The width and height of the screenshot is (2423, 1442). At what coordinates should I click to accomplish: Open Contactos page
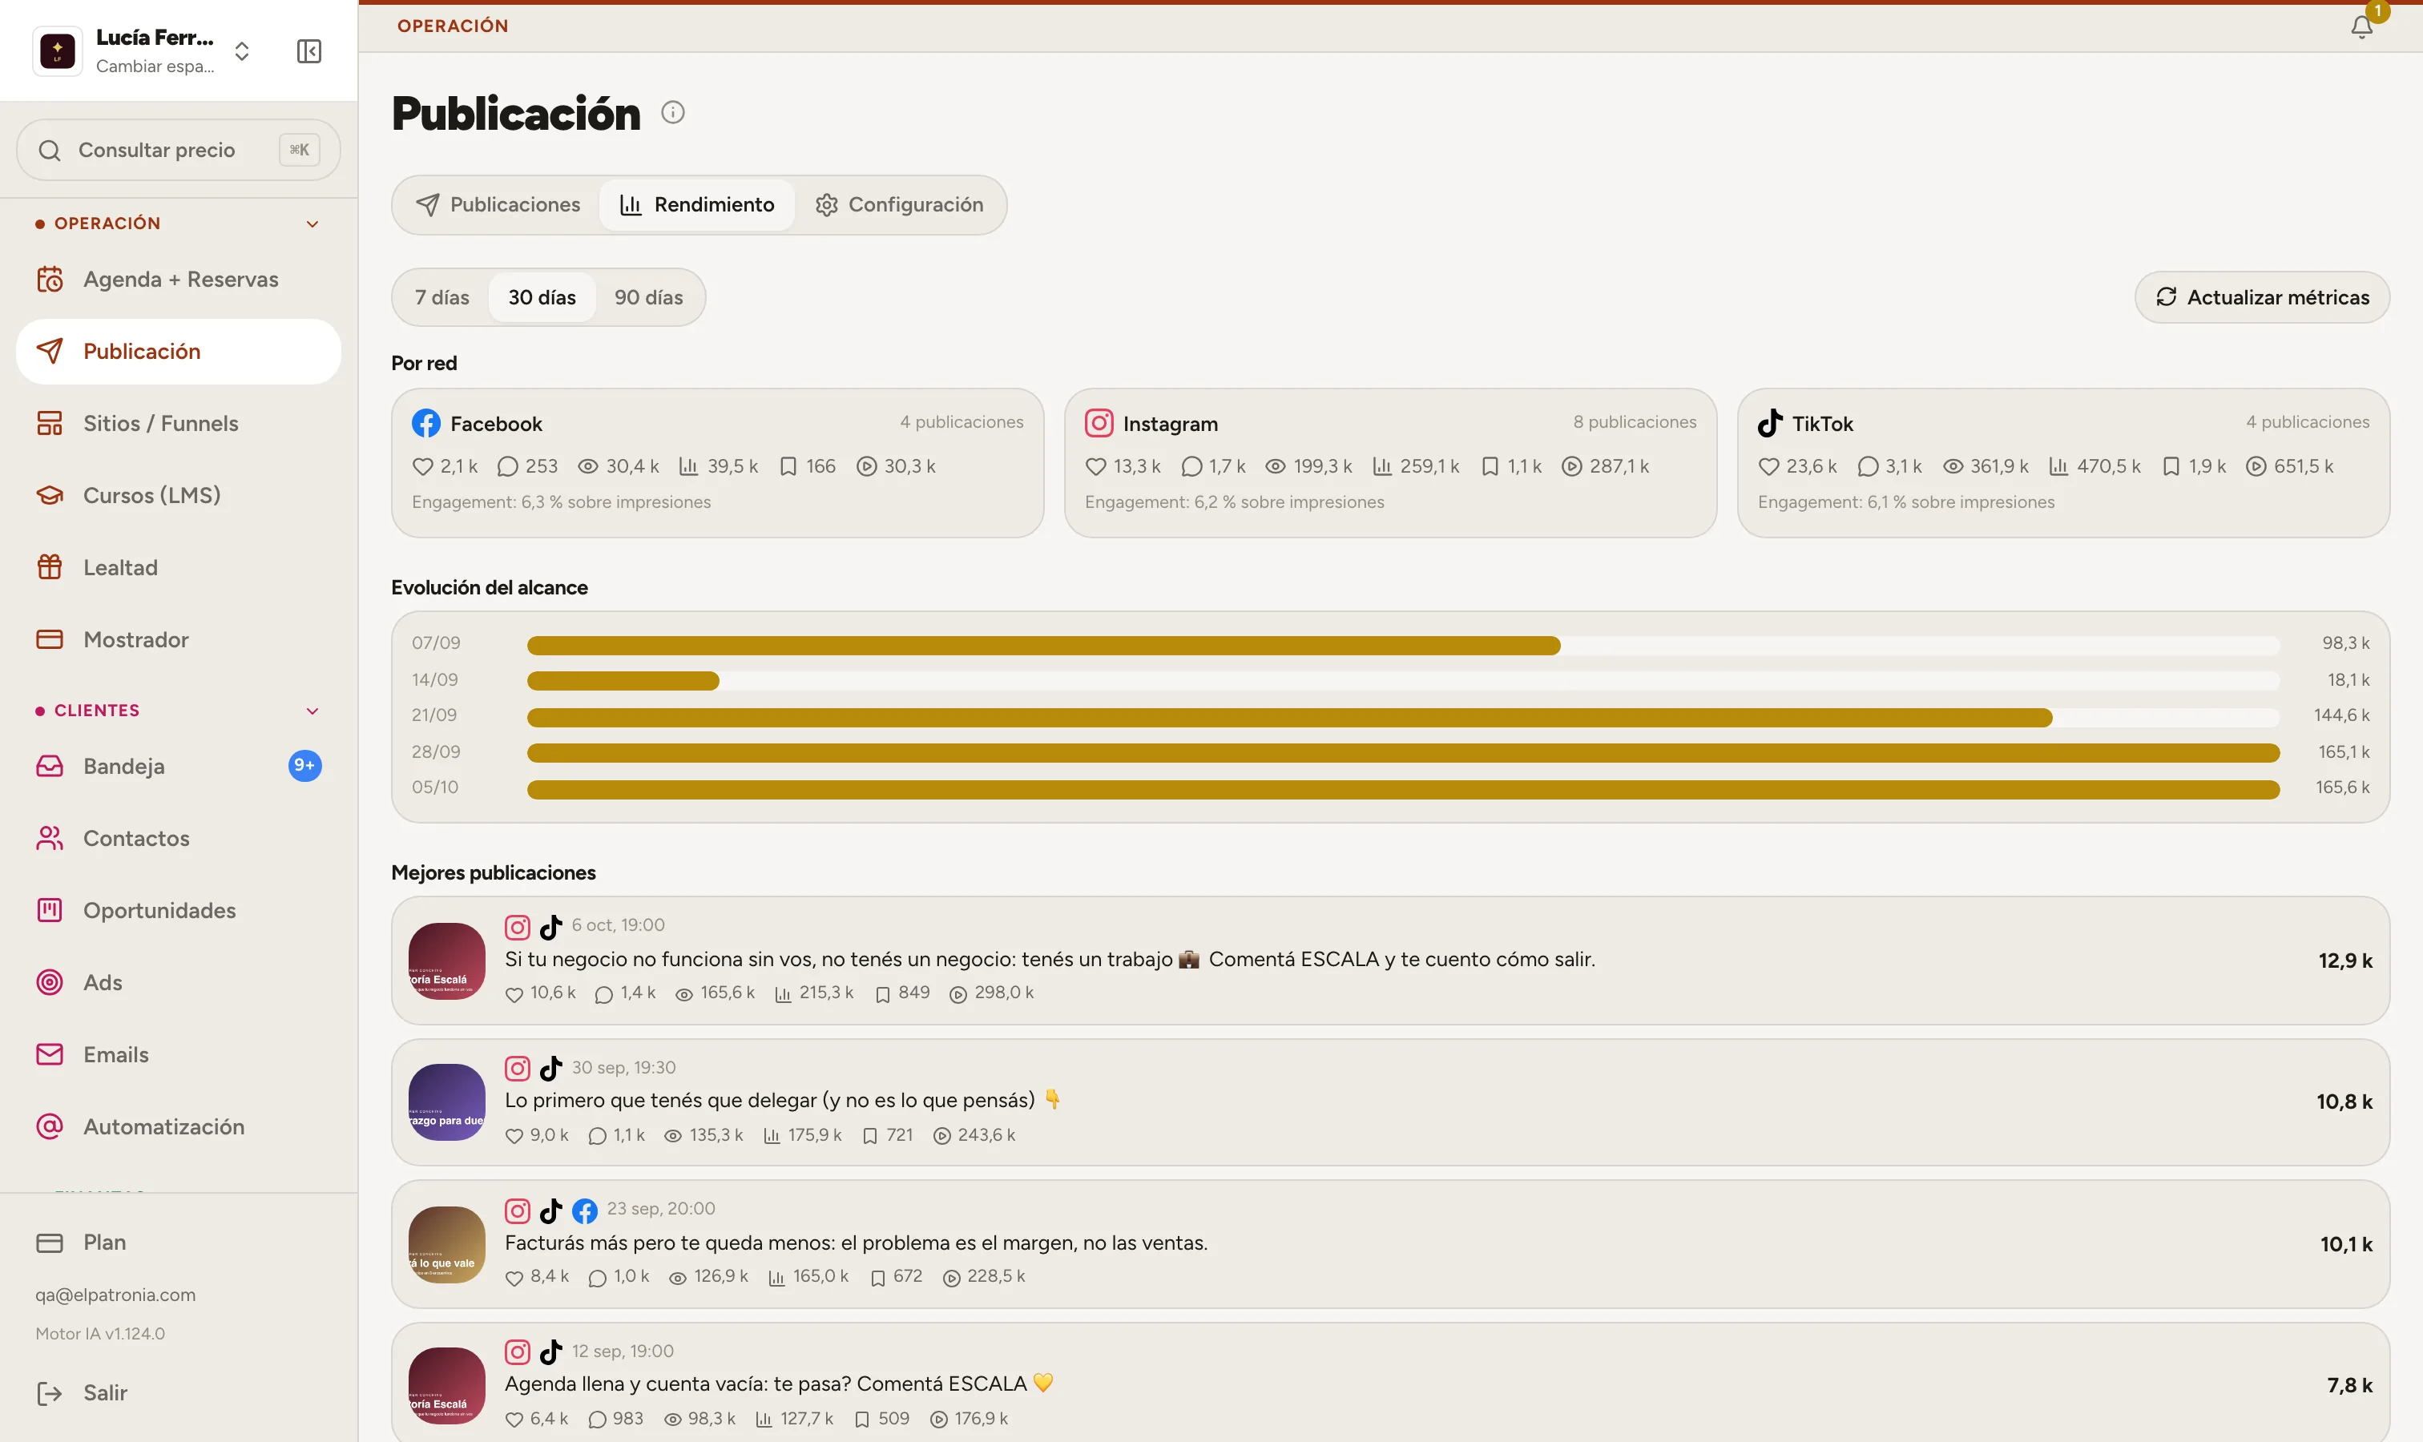click(179, 839)
